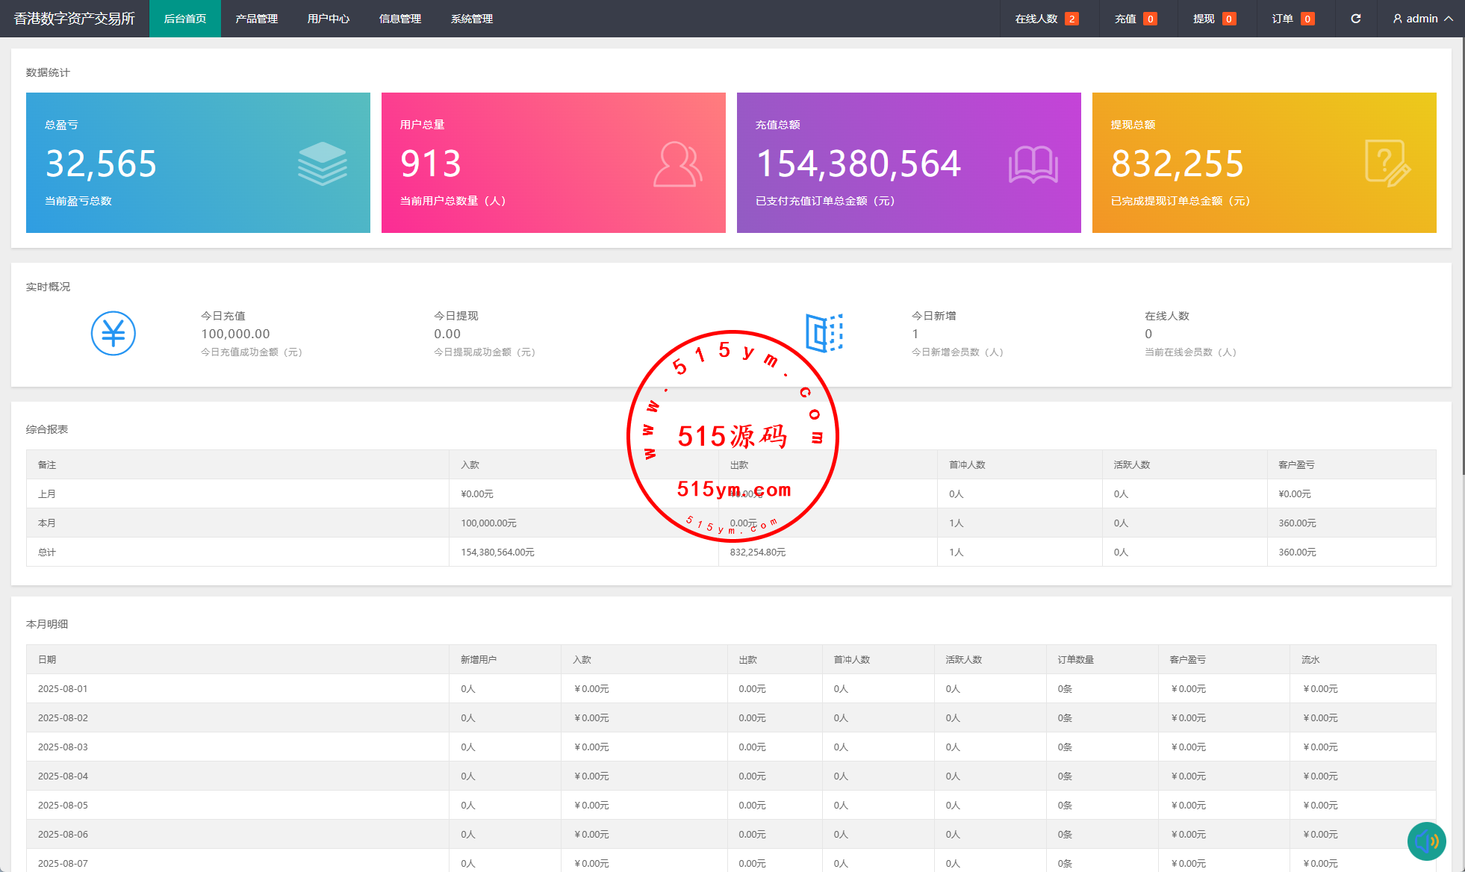The height and width of the screenshot is (872, 1465).
Task: Open the 信息管理 menu
Action: coord(399,19)
